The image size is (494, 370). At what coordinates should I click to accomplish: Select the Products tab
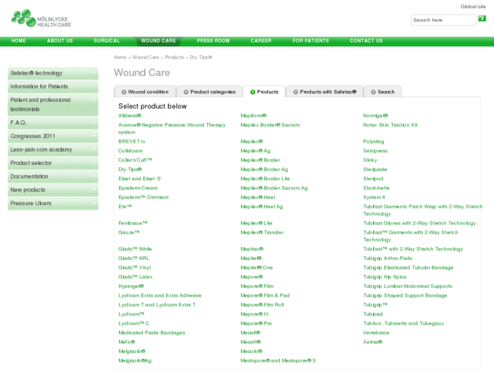[x=264, y=92]
